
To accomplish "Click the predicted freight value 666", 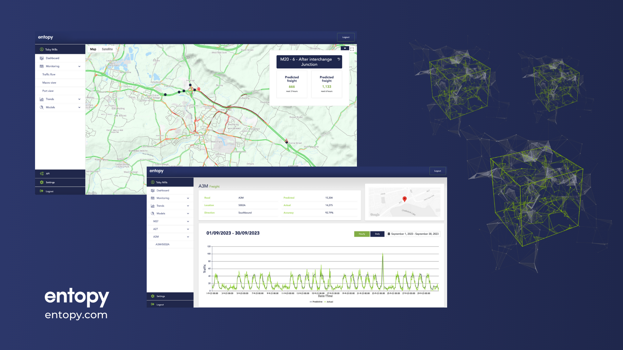I will pyautogui.click(x=292, y=87).
